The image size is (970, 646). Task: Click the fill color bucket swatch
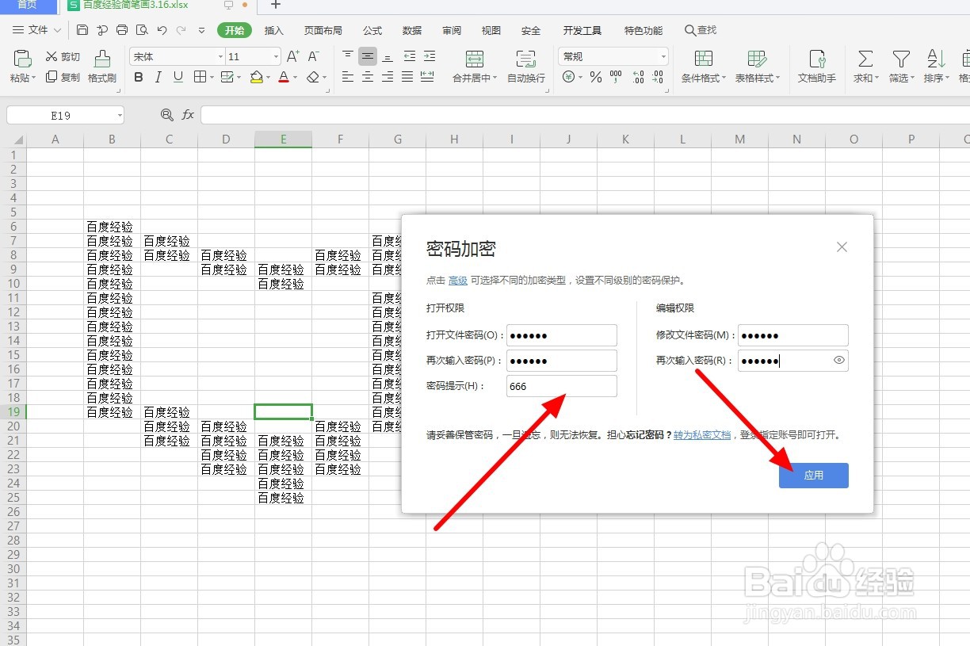(256, 77)
